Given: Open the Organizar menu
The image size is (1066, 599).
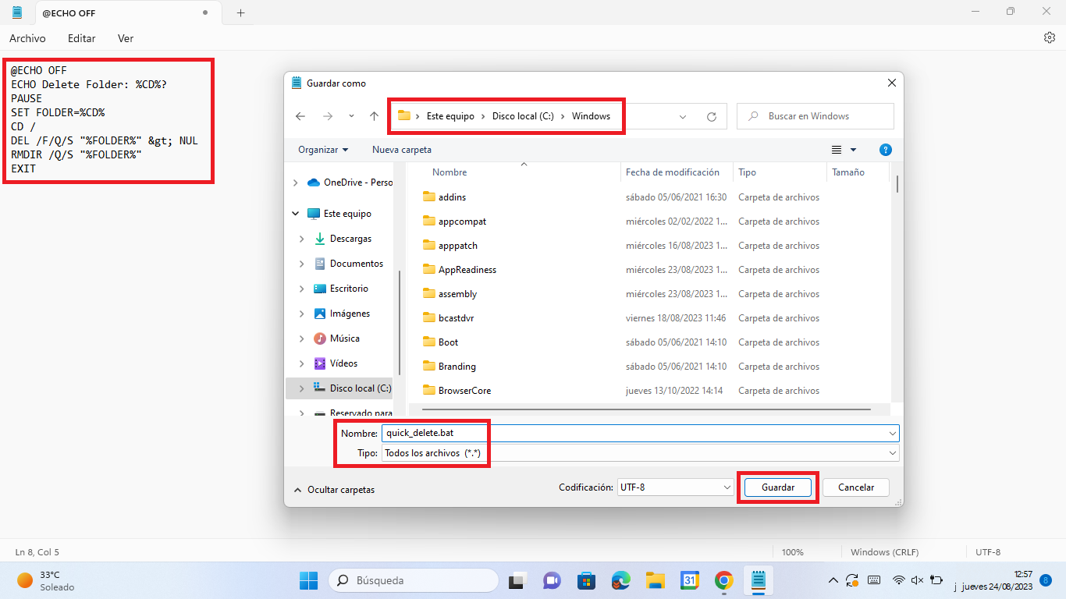Looking at the screenshot, I should (323, 150).
